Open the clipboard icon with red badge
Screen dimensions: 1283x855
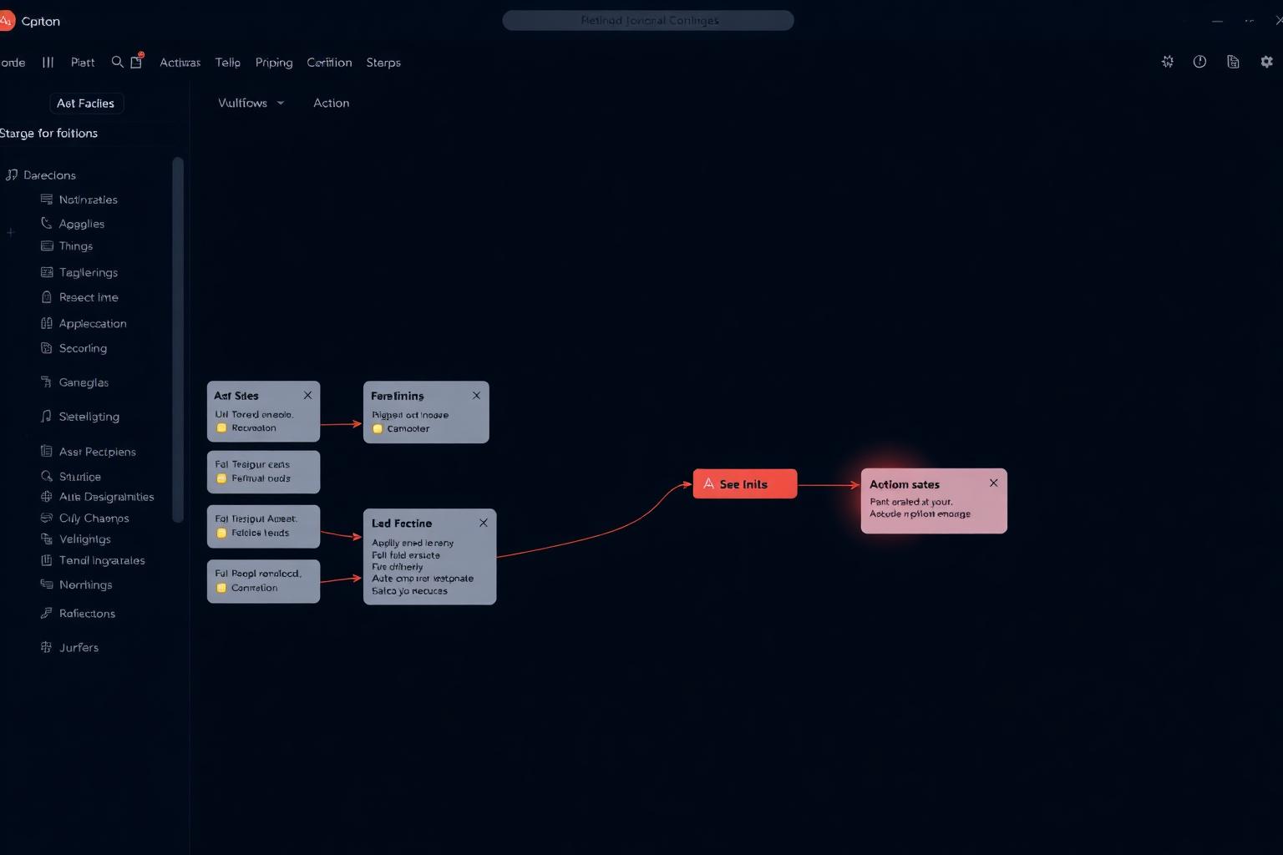click(x=137, y=61)
